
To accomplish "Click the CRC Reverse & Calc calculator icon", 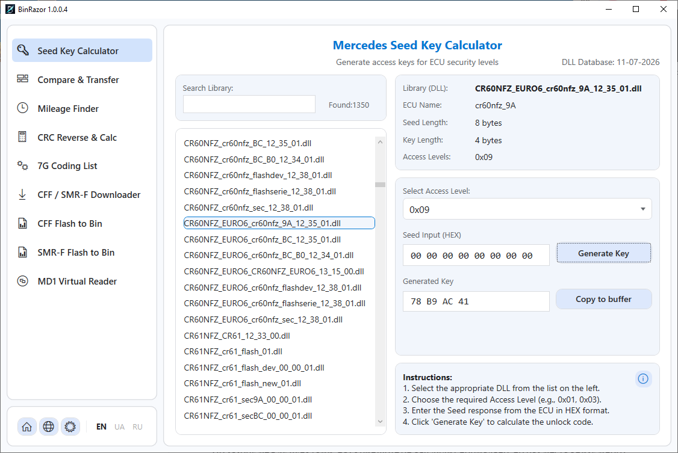I will pos(22,137).
